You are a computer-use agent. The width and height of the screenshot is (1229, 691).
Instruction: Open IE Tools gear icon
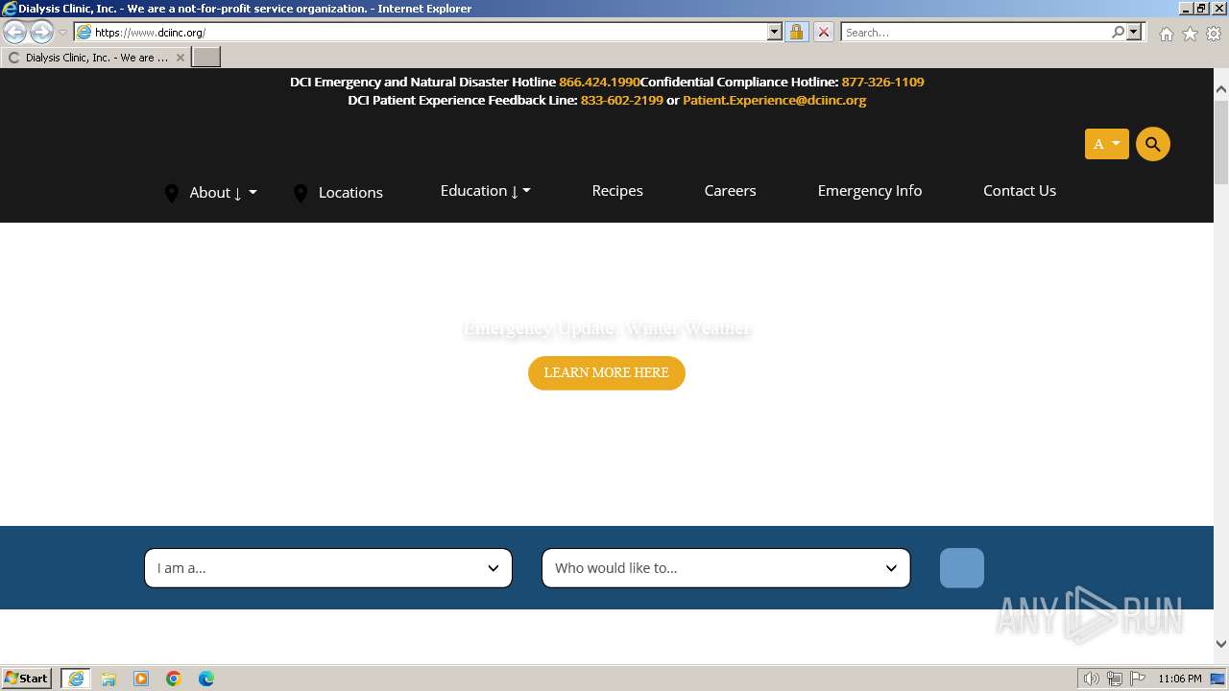(1214, 34)
